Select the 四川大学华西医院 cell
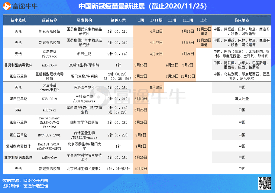Image resolution: width=275 pixels, height=193 pixels. click(x=84, y=122)
